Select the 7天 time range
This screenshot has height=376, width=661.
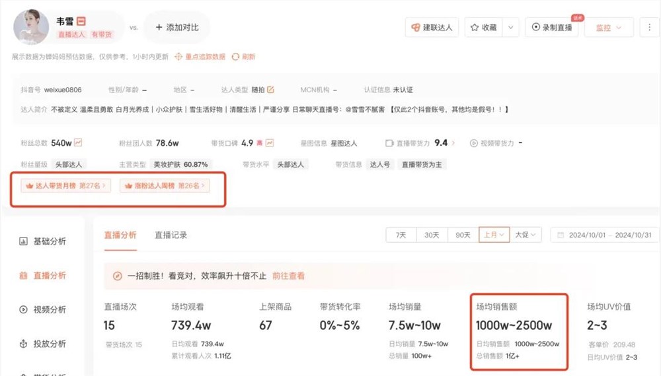click(x=401, y=235)
